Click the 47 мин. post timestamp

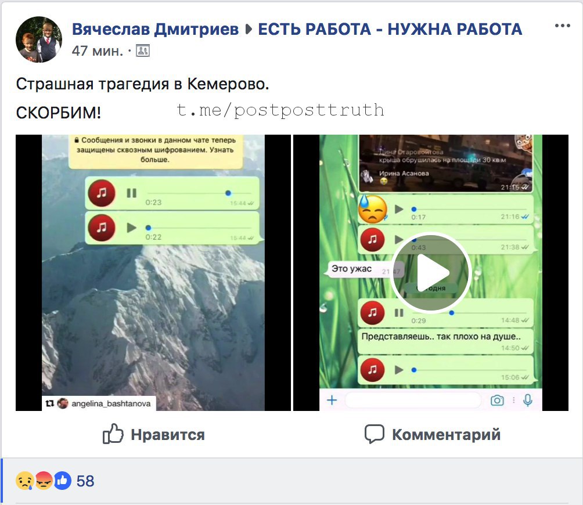click(98, 51)
